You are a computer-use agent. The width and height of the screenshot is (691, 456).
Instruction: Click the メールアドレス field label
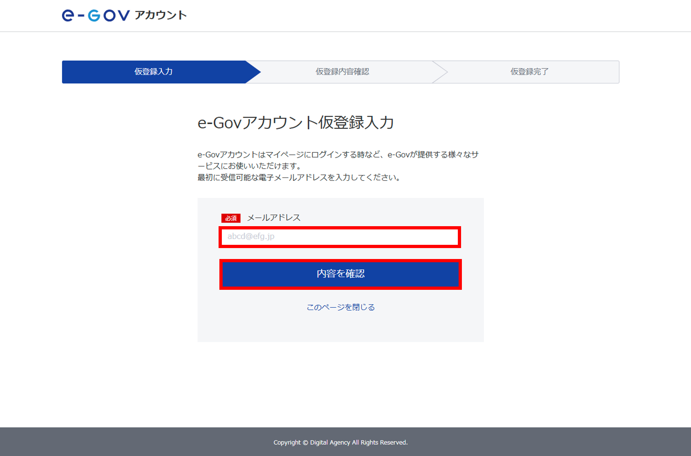(274, 218)
